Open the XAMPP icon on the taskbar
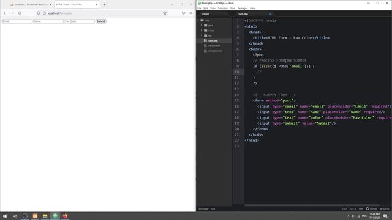 point(35,216)
